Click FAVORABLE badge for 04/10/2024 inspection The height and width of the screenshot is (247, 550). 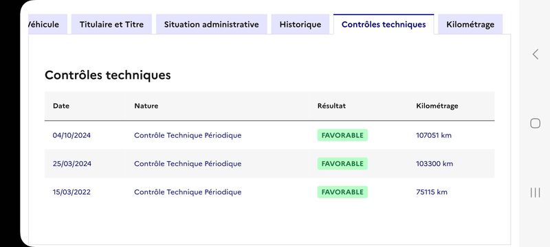(342, 135)
